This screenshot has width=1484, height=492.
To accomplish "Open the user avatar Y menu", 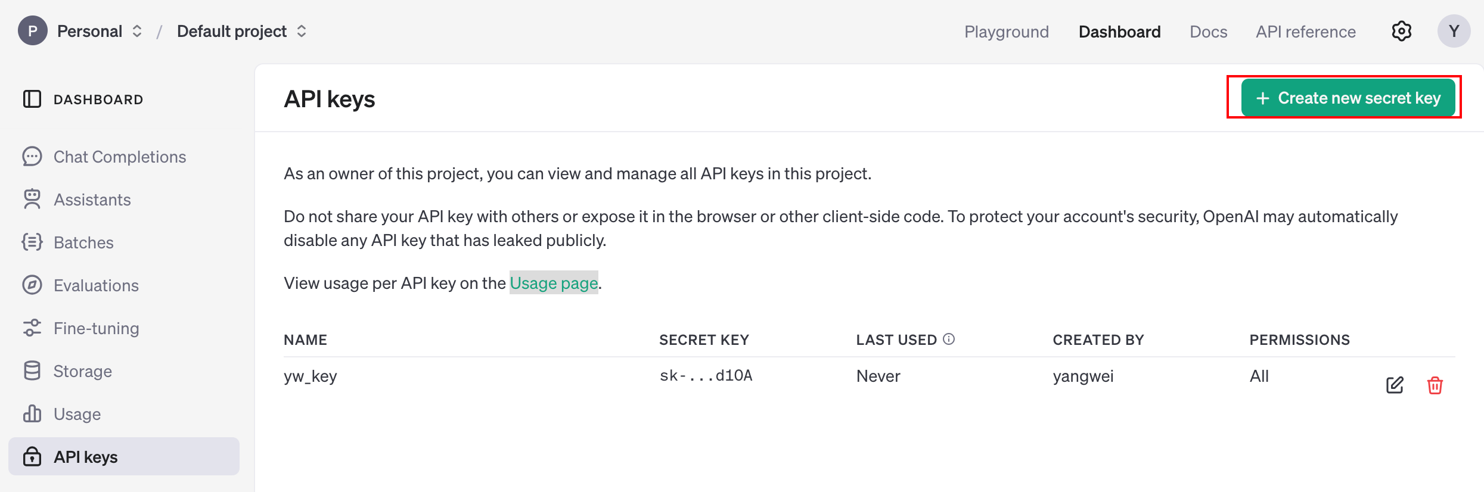I will pyautogui.click(x=1454, y=31).
